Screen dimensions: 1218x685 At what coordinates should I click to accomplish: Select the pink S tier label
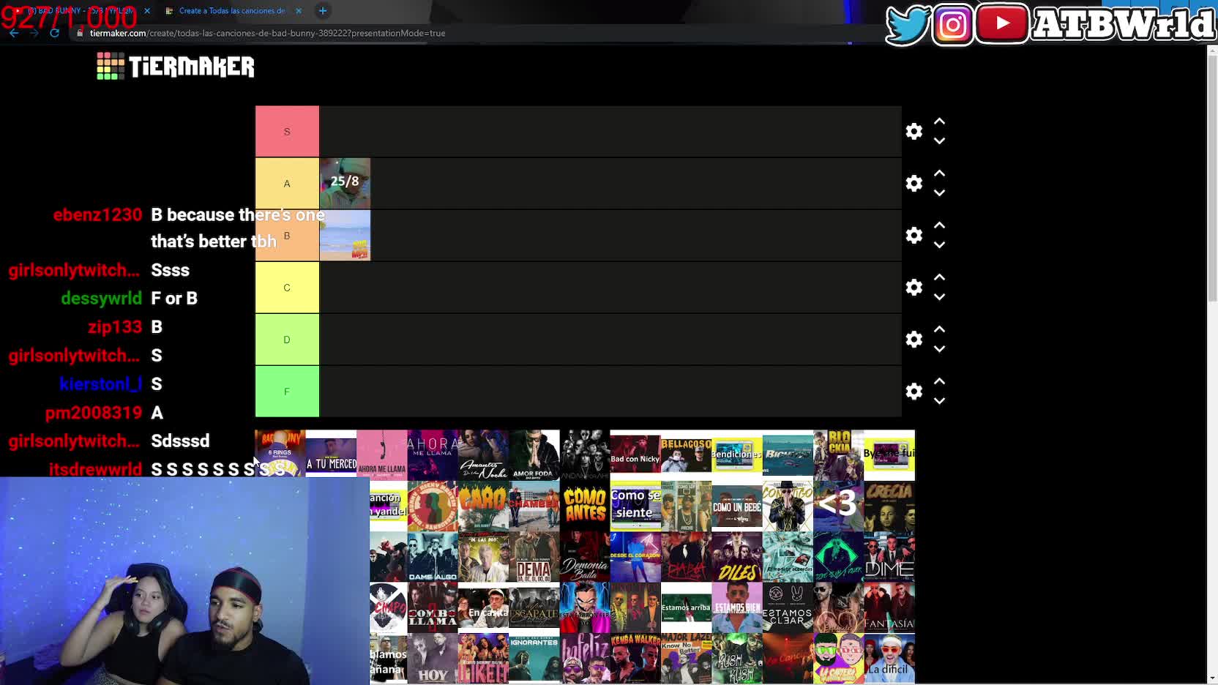[287, 132]
